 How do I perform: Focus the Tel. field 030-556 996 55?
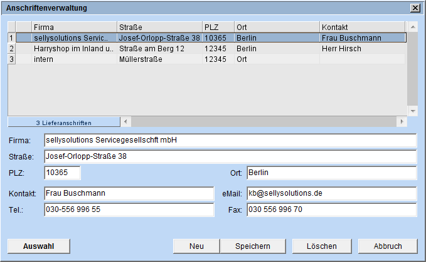[x=129, y=209]
